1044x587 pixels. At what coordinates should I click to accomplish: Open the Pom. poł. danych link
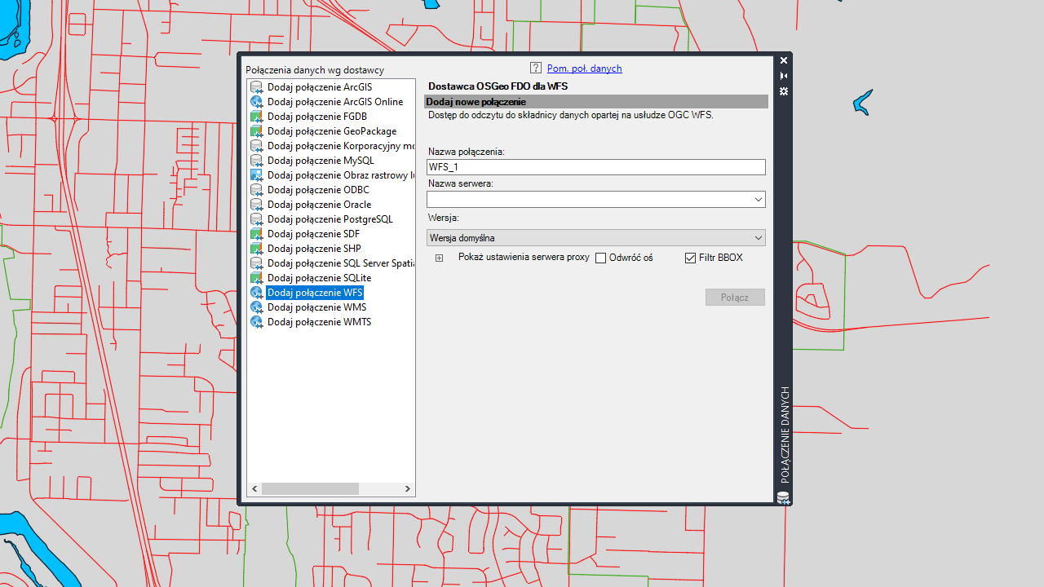click(x=584, y=68)
